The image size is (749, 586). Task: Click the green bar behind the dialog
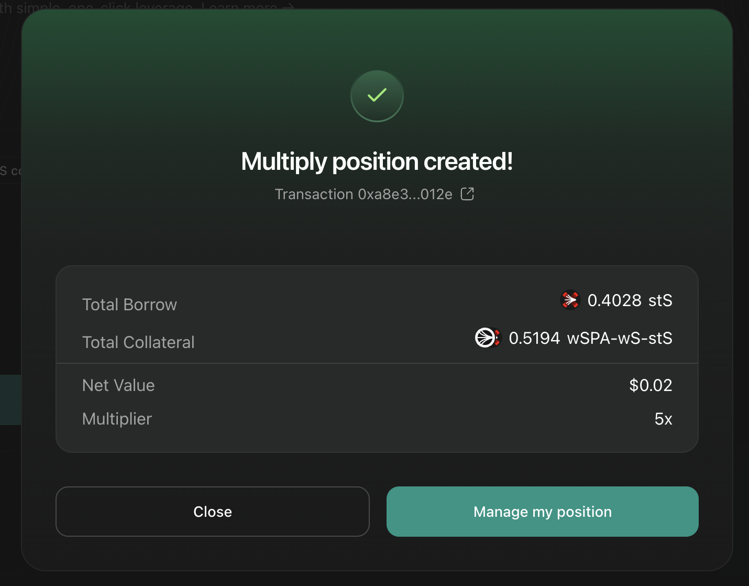tap(10, 399)
